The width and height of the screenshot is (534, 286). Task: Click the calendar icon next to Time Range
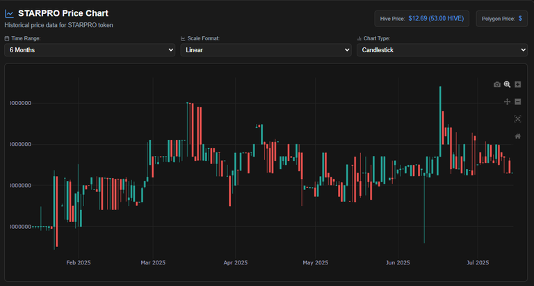pos(7,38)
